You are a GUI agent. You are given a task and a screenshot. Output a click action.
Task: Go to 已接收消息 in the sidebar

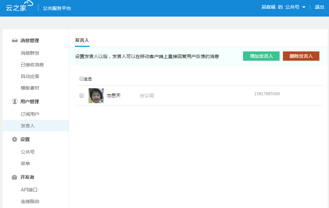(x=32, y=65)
